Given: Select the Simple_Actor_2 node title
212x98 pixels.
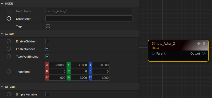Looking at the screenshot, I should [163, 44].
